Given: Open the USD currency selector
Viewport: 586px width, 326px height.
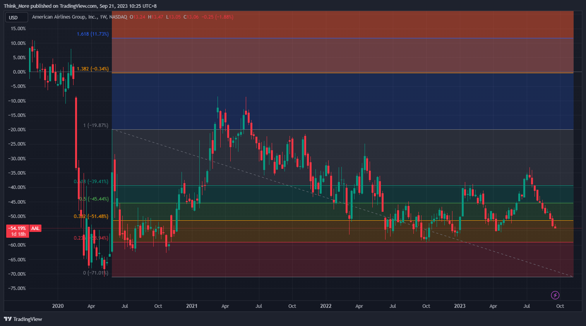Looking at the screenshot, I should point(16,17).
